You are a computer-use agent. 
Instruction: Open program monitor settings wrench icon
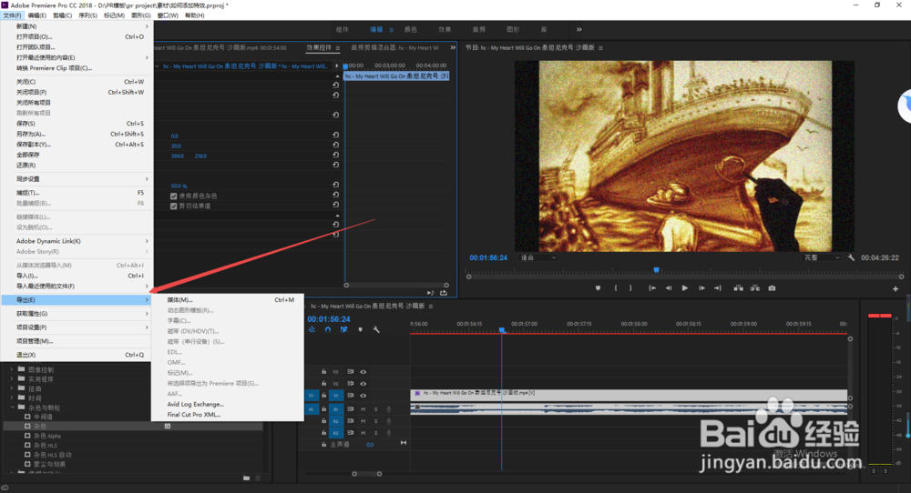click(851, 257)
